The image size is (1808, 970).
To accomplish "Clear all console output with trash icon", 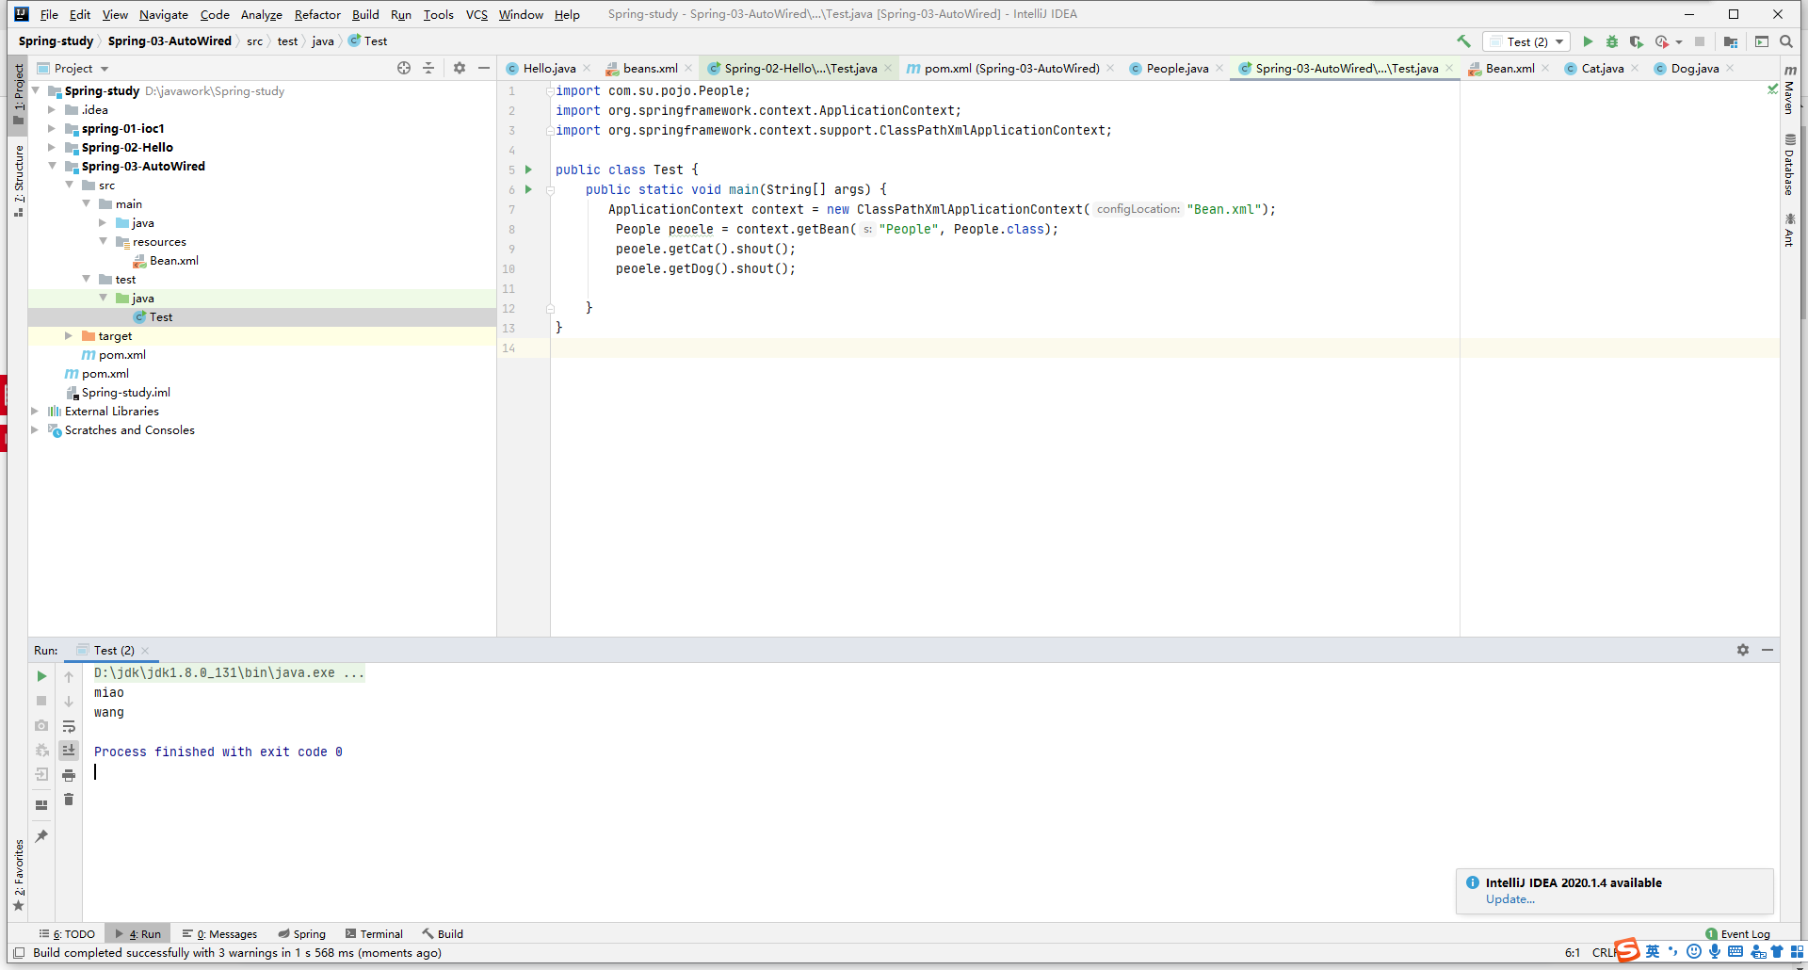I will (x=69, y=800).
